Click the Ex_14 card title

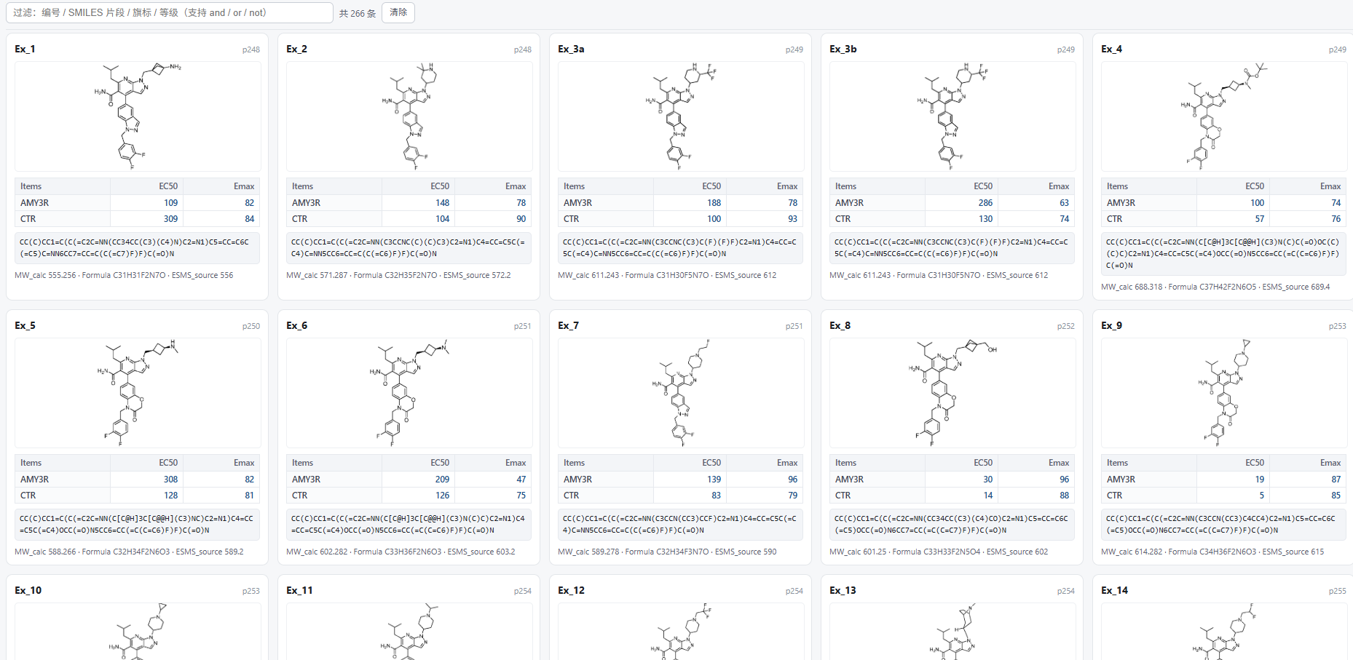(x=1115, y=590)
